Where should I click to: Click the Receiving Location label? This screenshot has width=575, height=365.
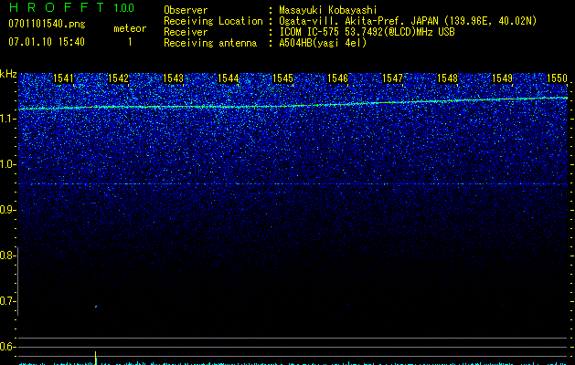pyautogui.click(x=213, y=21)
